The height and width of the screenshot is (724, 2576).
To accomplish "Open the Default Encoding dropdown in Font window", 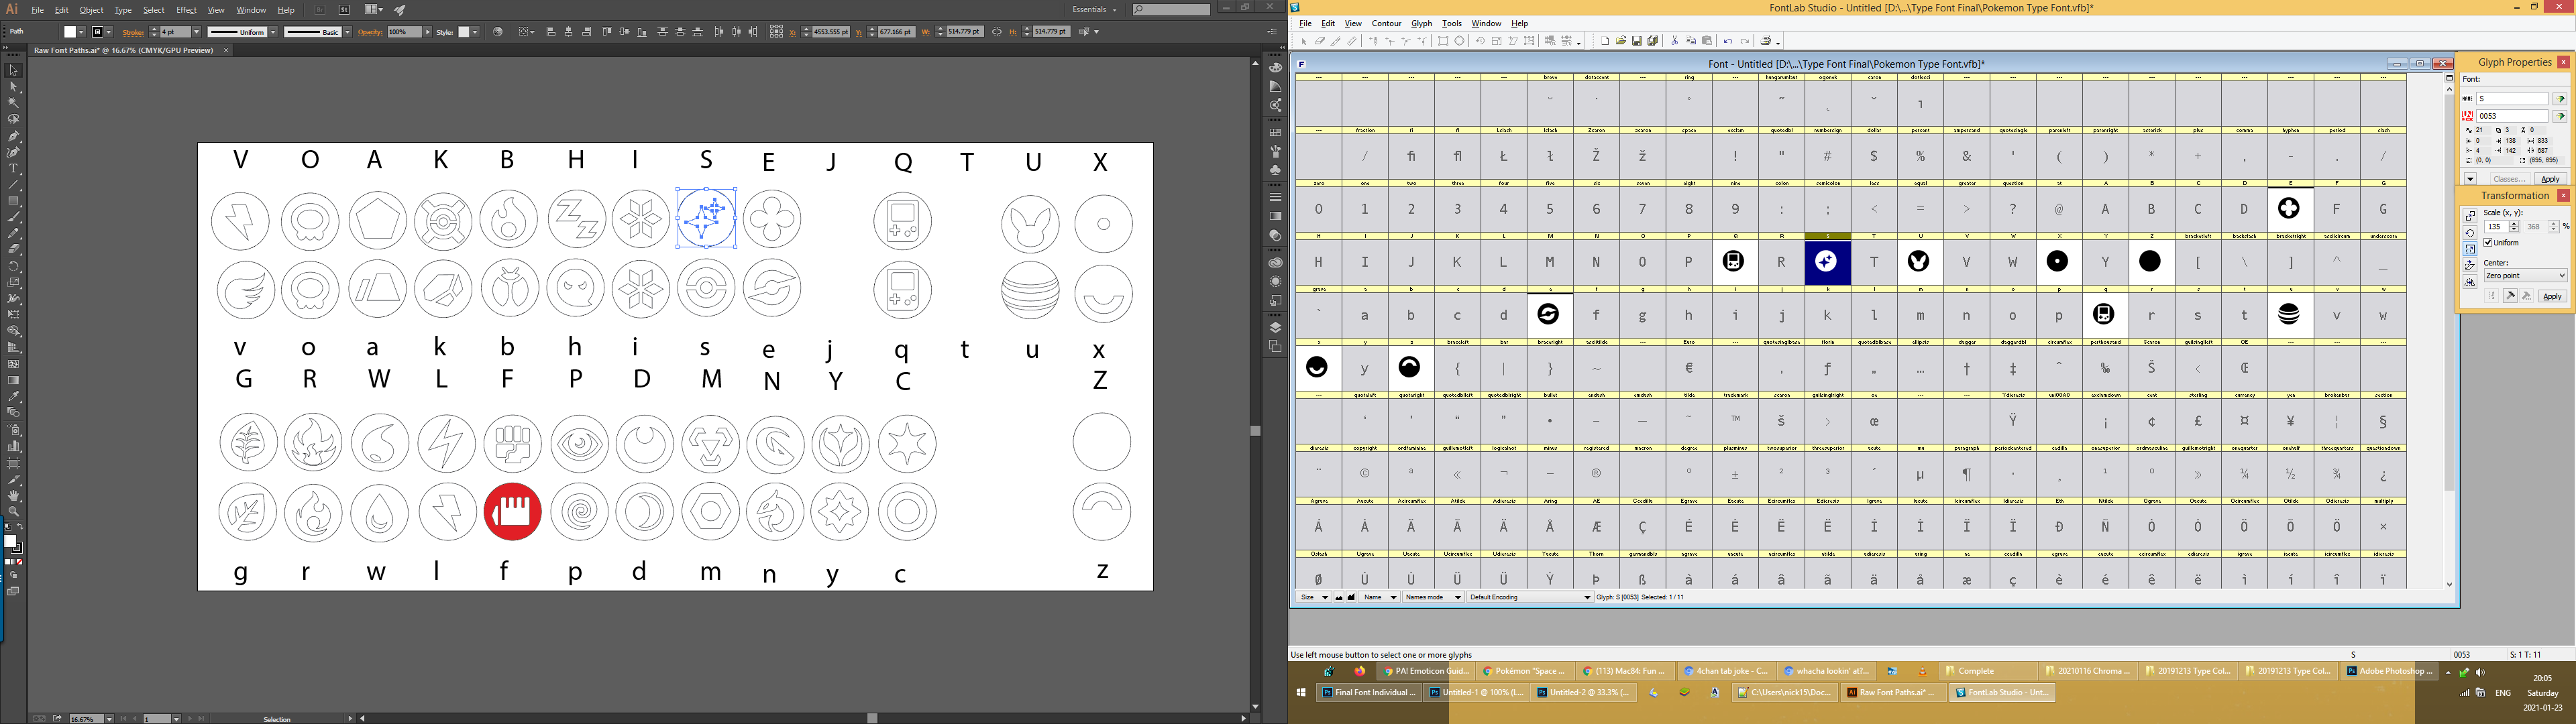I will [x=1530, y=597].
